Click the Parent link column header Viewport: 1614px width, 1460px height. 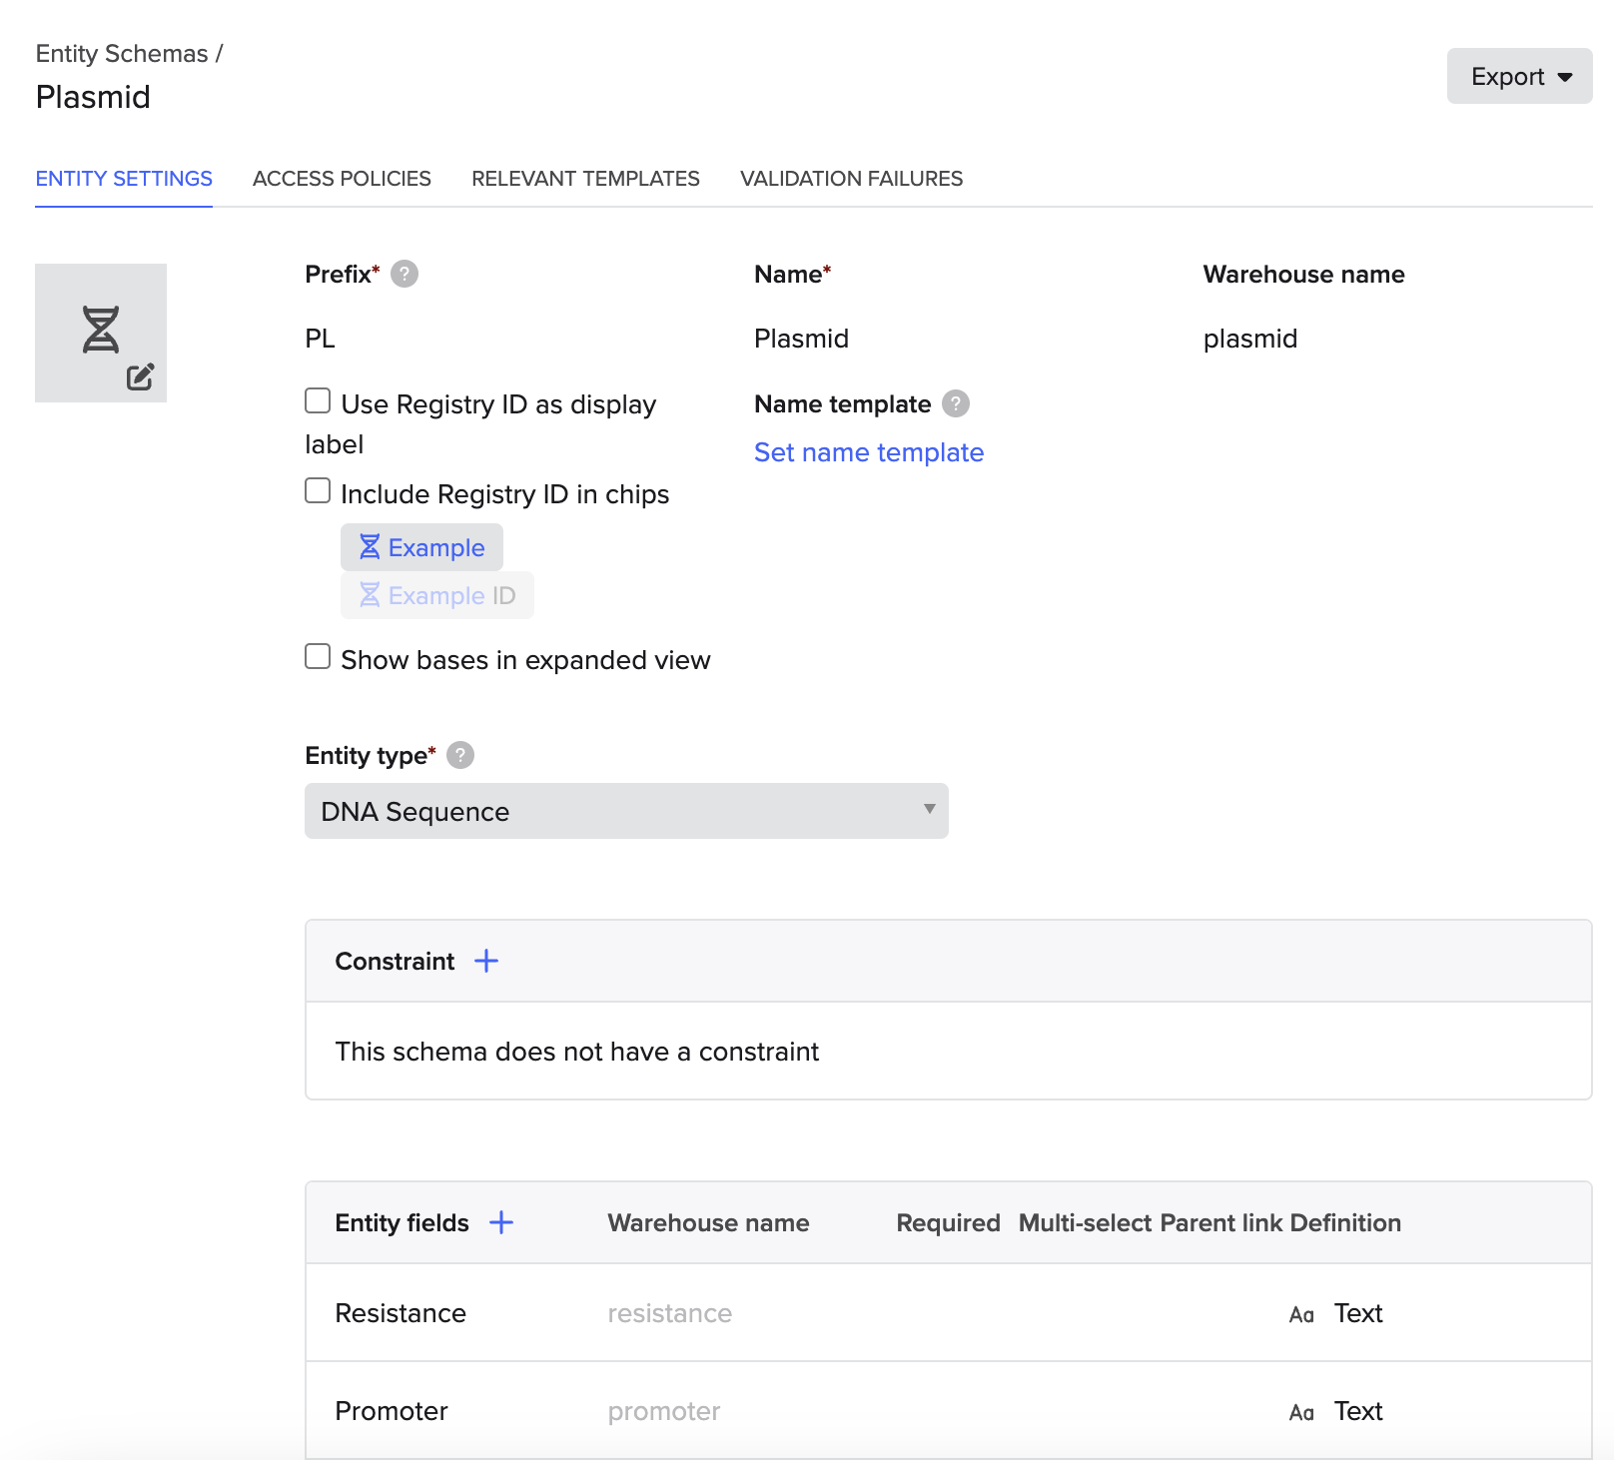(x=1220, y=1222)
